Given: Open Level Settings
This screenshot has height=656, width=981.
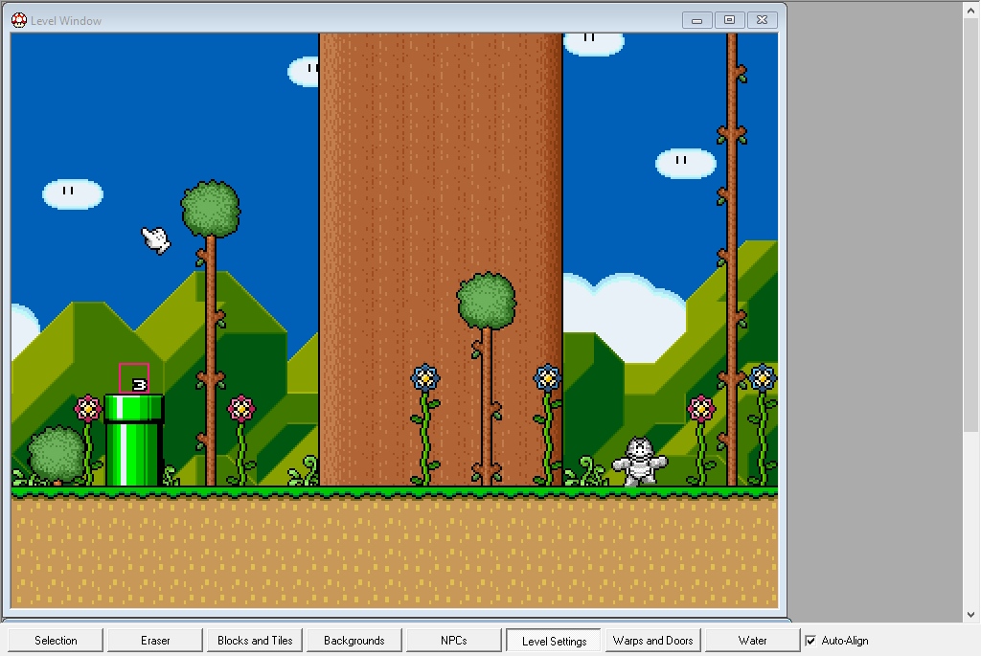Looking at the screenshot, I should pyautogui.click(x=554, y=641).
